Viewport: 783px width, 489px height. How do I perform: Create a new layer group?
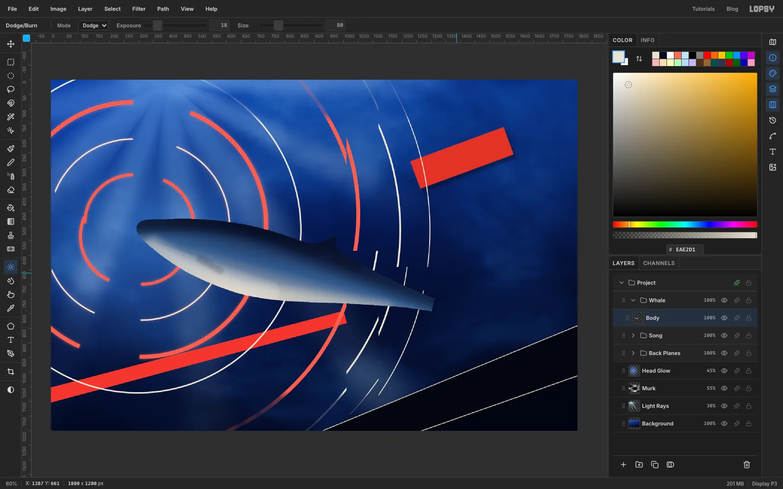tap(639, 465)
